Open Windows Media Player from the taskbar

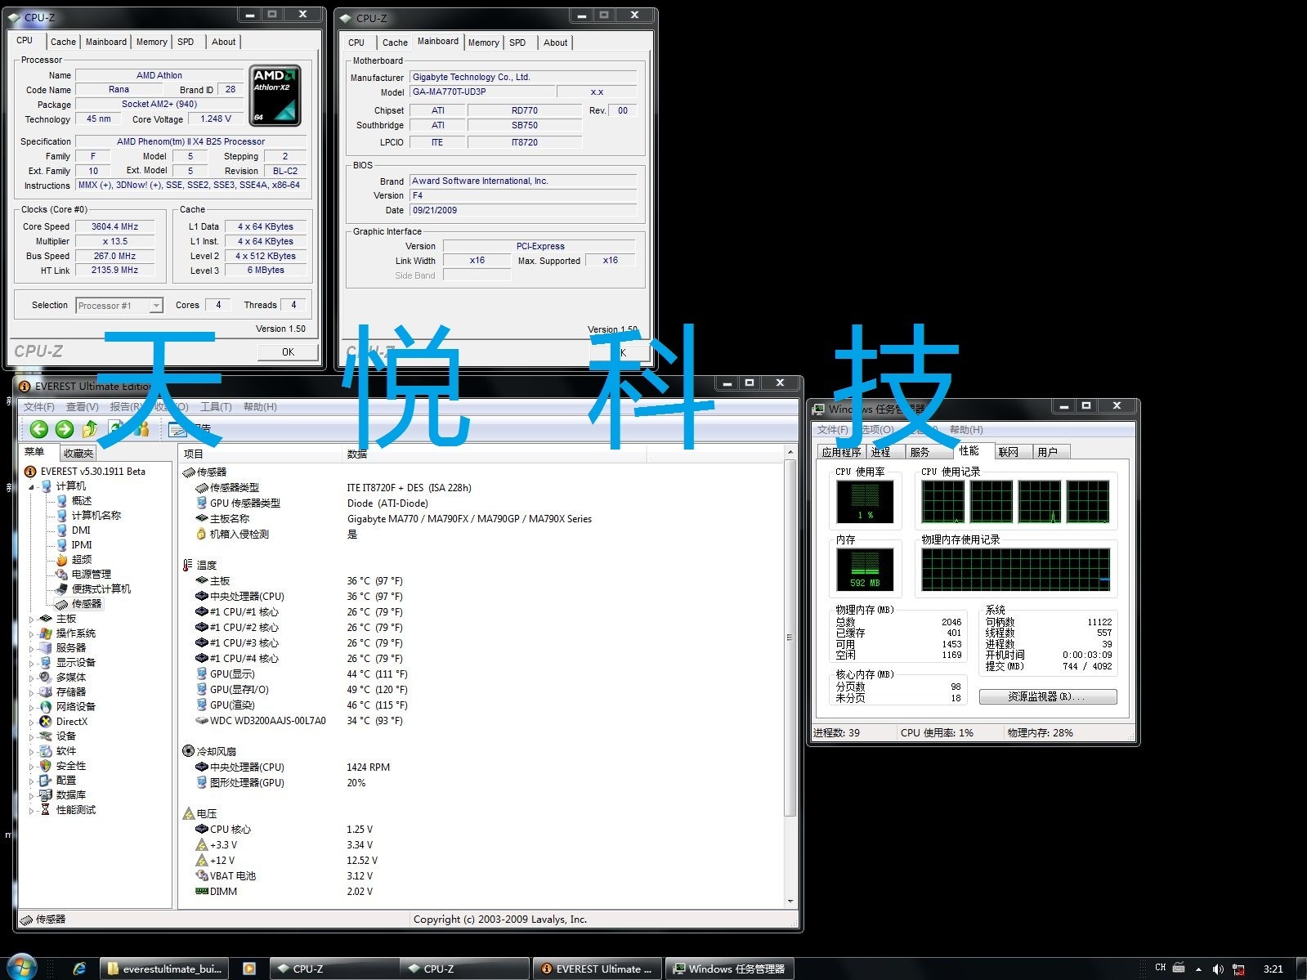(x=249, y=969)
